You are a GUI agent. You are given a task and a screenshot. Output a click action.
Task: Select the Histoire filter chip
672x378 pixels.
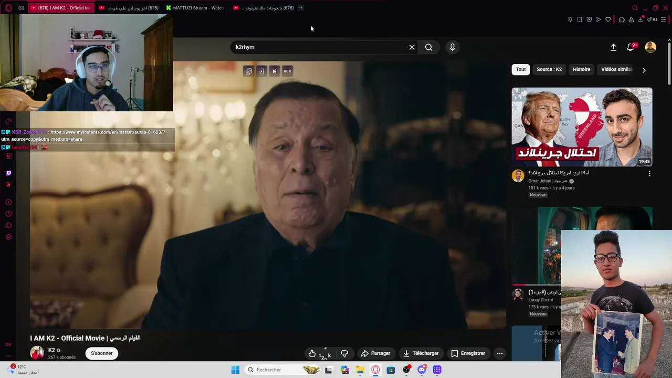(582, 69)
